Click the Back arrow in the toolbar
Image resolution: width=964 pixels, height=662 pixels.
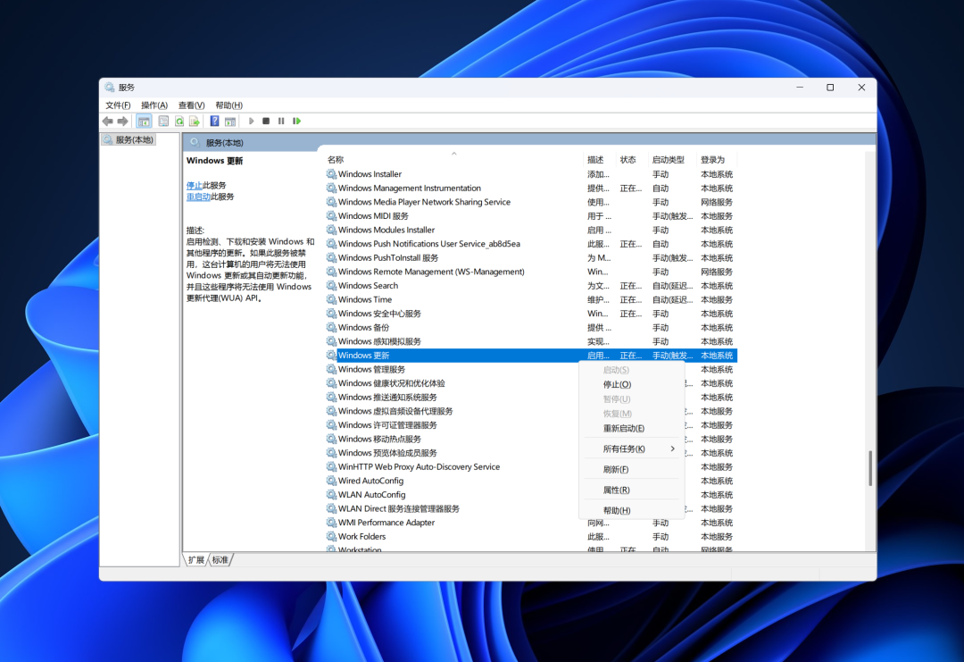(x=107, y=121)
